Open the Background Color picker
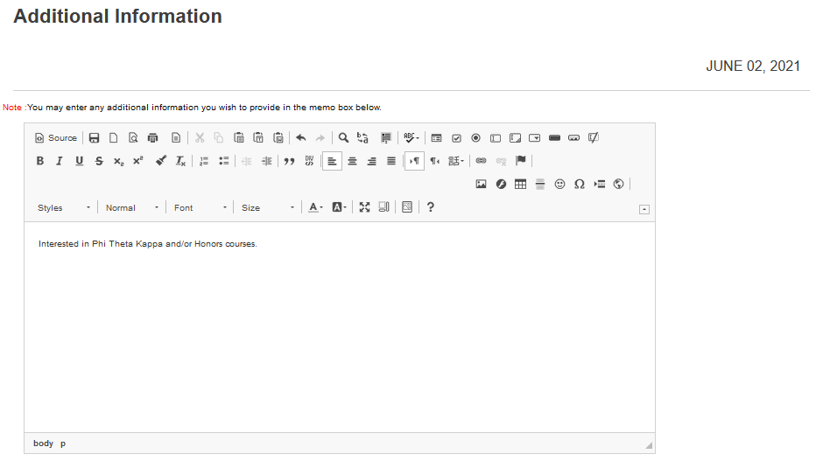The width and height of the screenshot is (816, 461). (x=340, y=207)
